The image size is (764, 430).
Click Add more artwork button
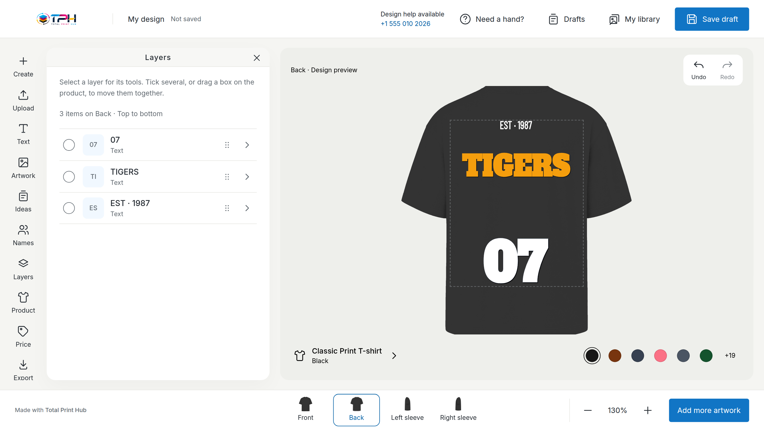tap(709, 410)
